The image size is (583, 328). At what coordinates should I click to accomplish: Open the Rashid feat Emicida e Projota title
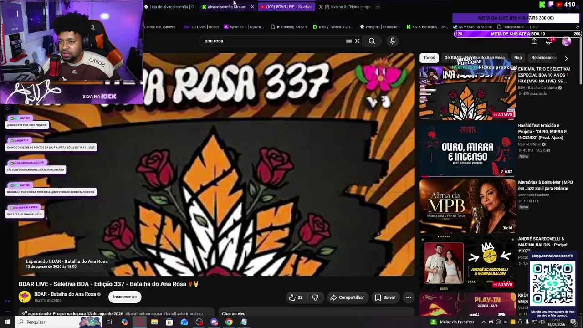(x=542, y=132)
